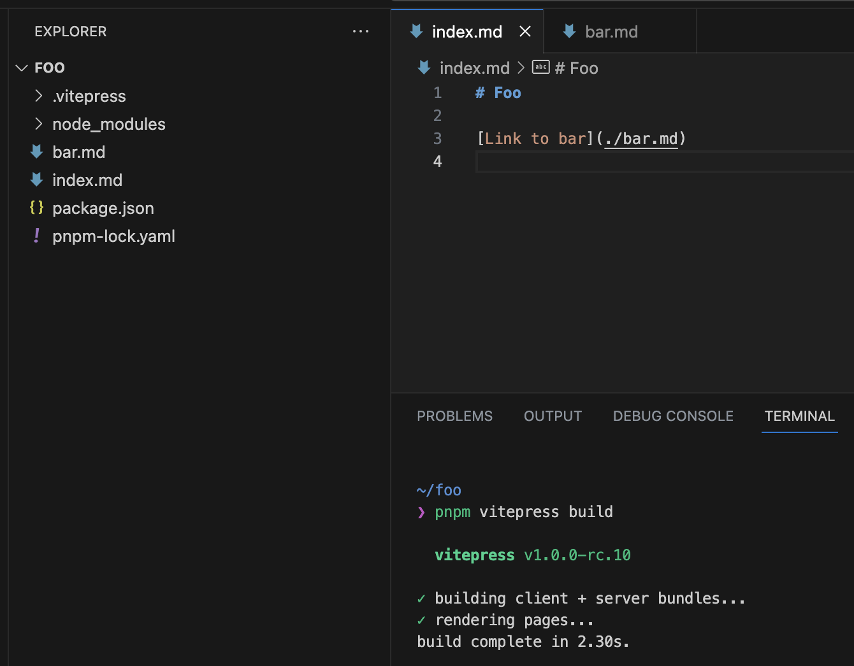Click the ./bar.md link in the editor
854x666 pixels.
[640, 138]
